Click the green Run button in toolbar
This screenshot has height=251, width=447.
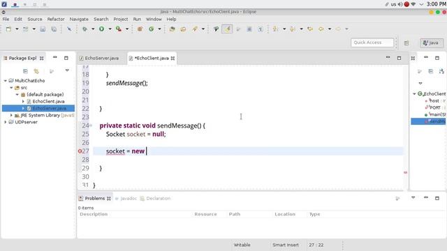click(x=101, y=29)
